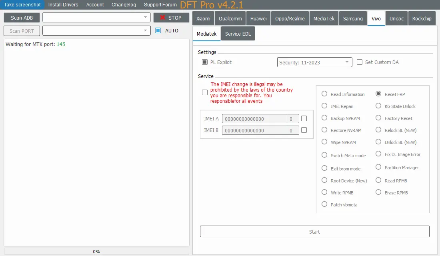This screenshot has height=256, width=440.
Task: Select Factory Reset option
Action: point(378,118)
